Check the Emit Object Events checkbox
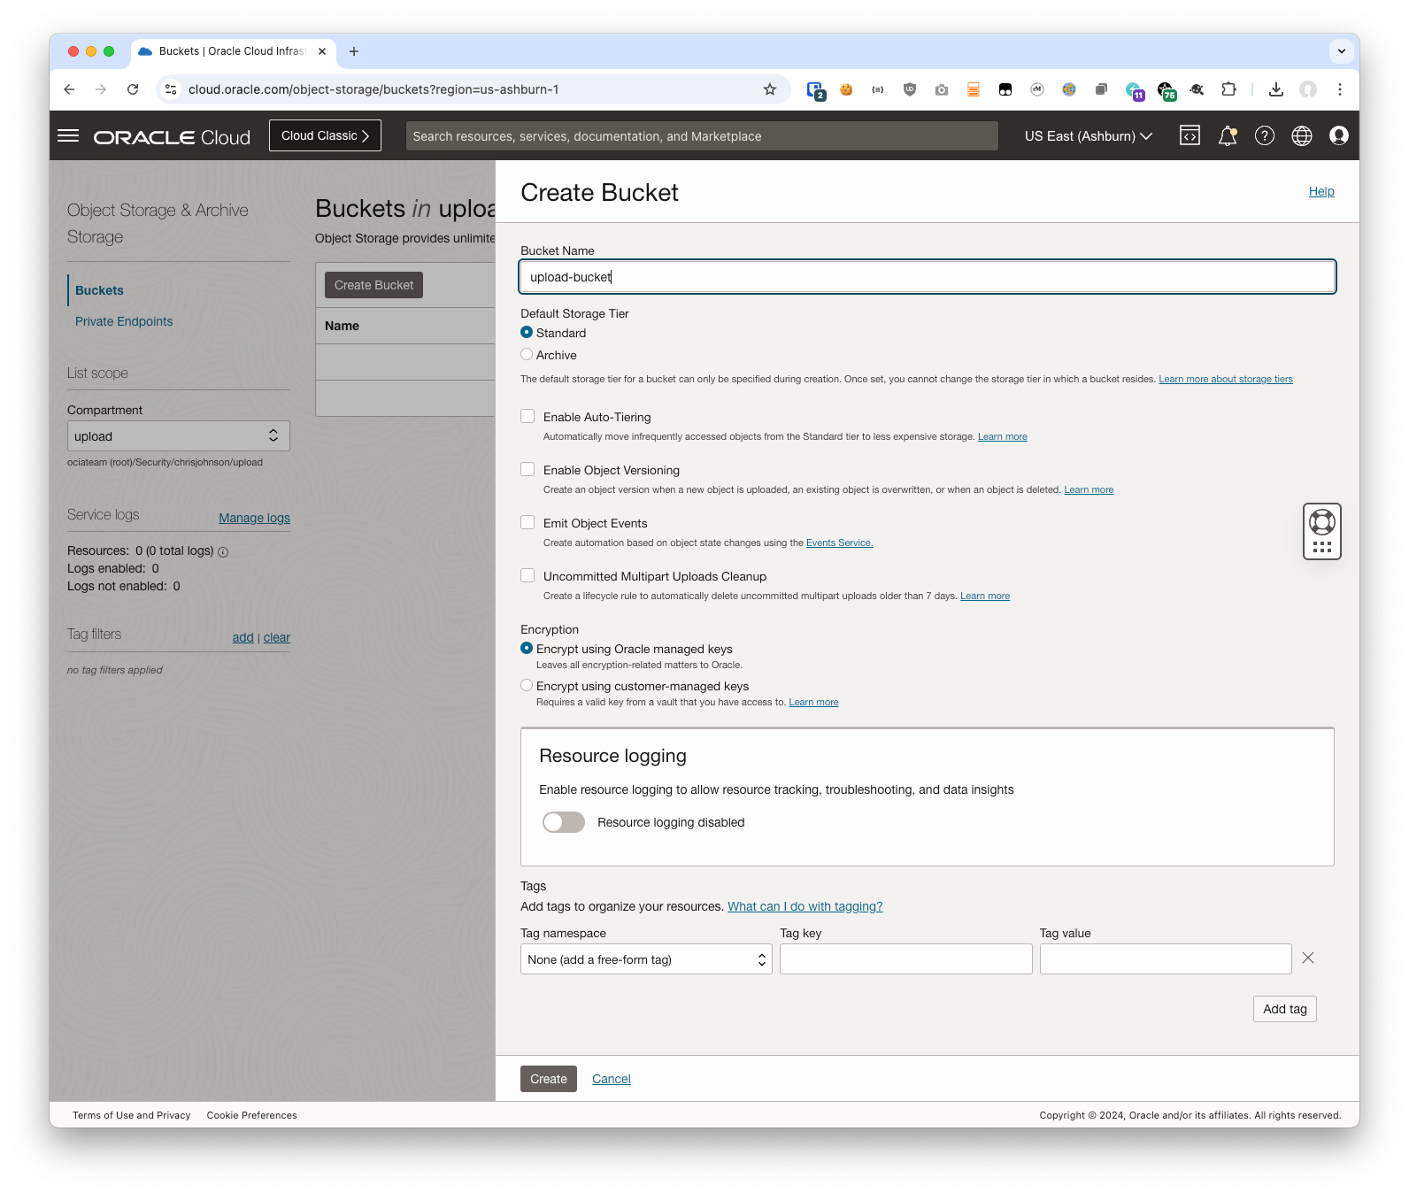The height and width of the screenshot is (1193, 1409). coord(527,522)
